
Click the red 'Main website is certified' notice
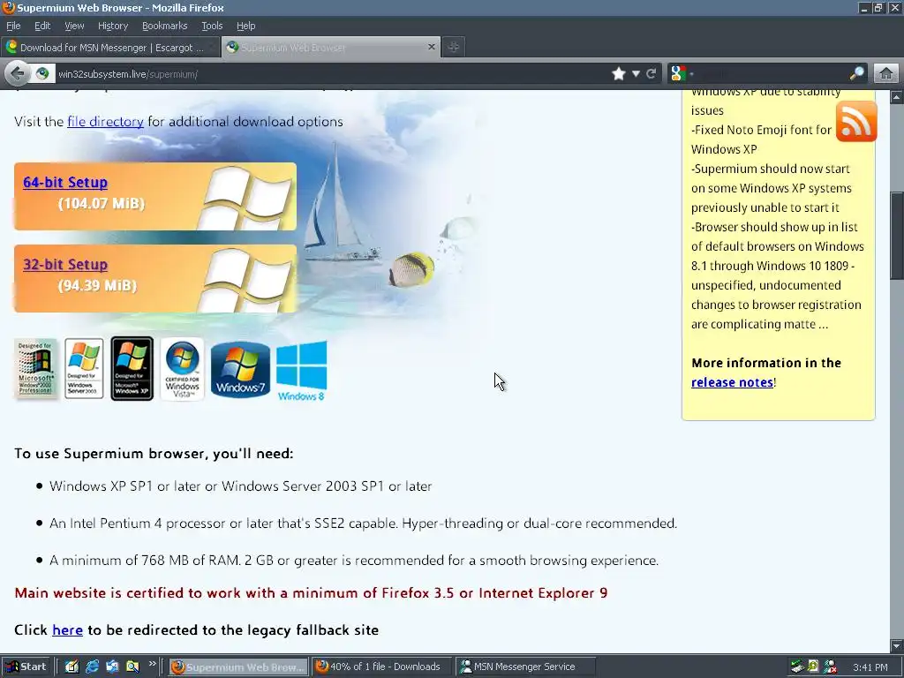311,593
